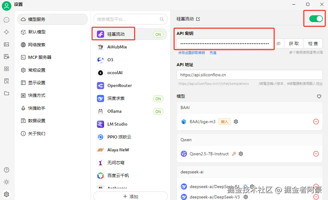Click the heart icon beside 模型

tap(319, 96)
